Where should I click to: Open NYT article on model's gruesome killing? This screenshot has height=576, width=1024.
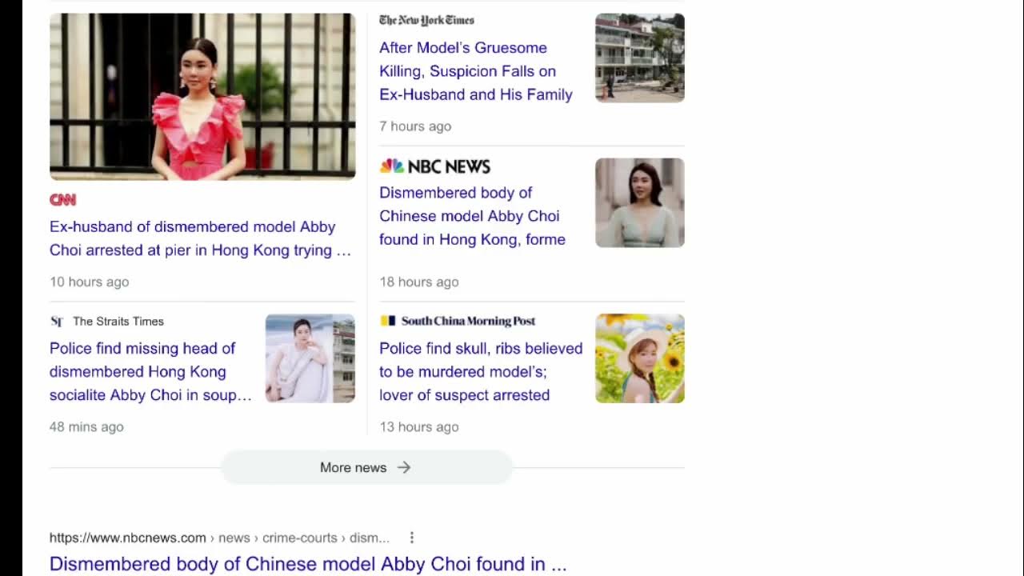476,71
